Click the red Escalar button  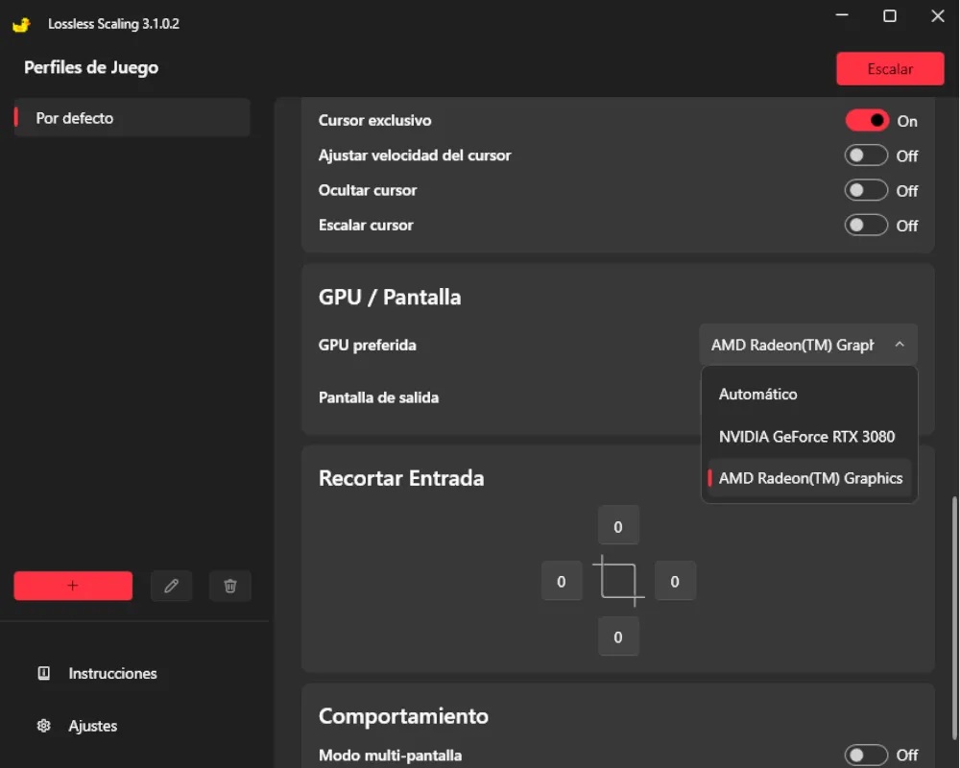click(x=890, y=68)
